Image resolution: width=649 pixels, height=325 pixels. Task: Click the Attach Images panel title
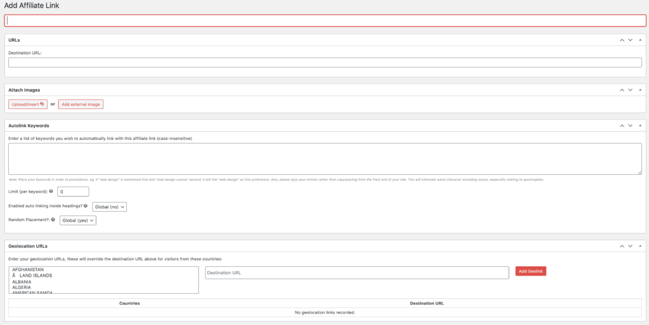tap(24, 90)
